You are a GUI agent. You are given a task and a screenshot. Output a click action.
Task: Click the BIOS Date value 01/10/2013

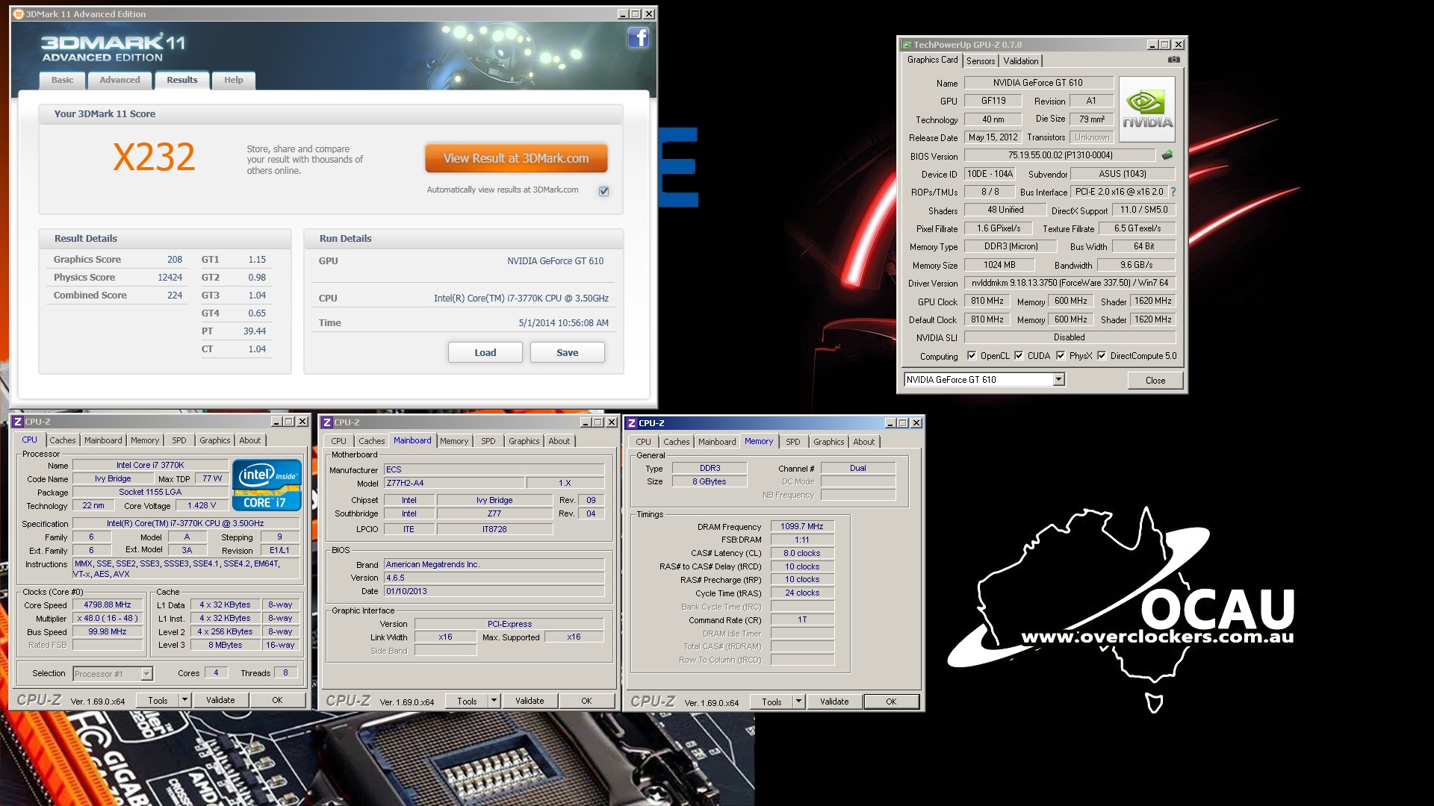pos(494,591)
